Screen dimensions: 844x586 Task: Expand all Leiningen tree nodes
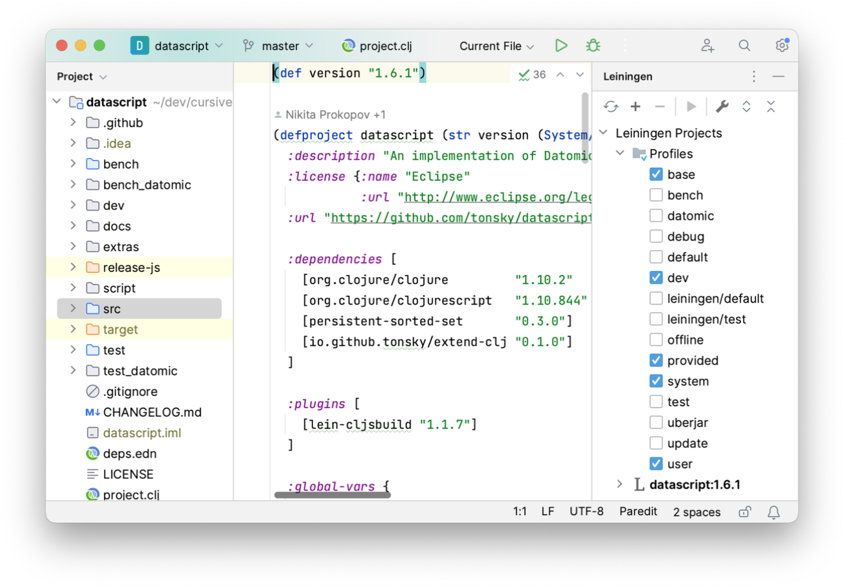(746, 107)
